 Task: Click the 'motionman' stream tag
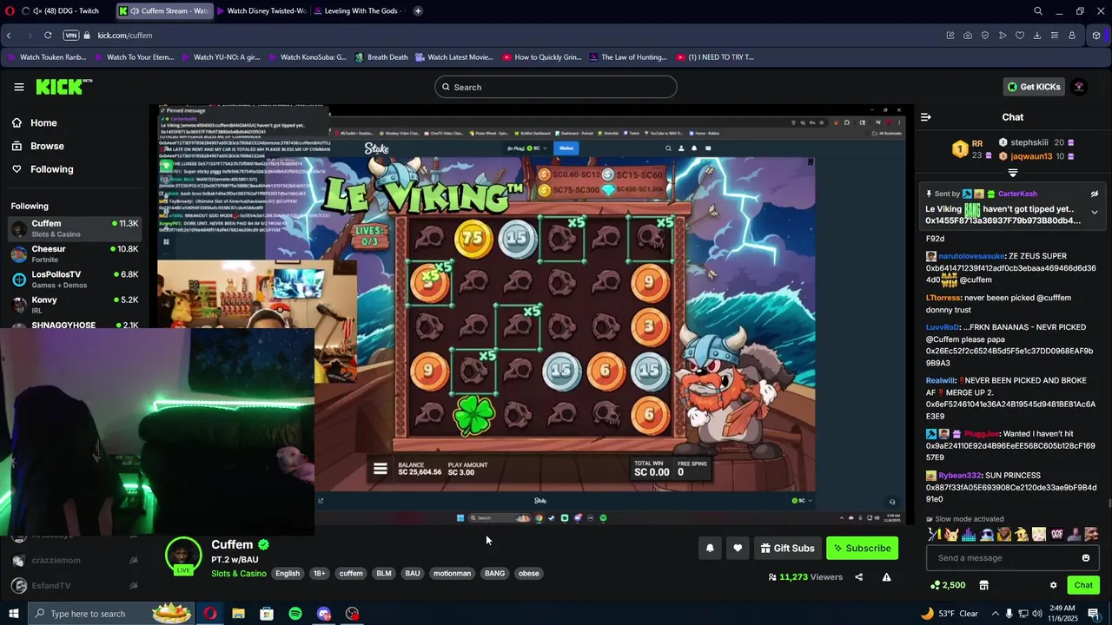click(x=452, y=574)
